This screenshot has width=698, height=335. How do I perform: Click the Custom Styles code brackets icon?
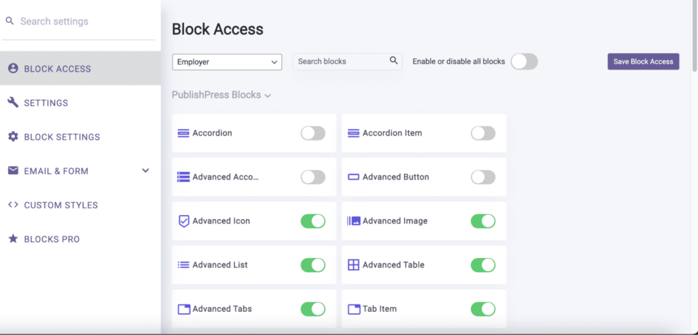point(13,205)
